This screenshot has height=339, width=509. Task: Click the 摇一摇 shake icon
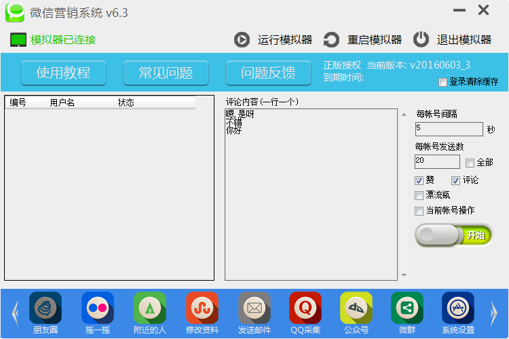pos(98,308)
